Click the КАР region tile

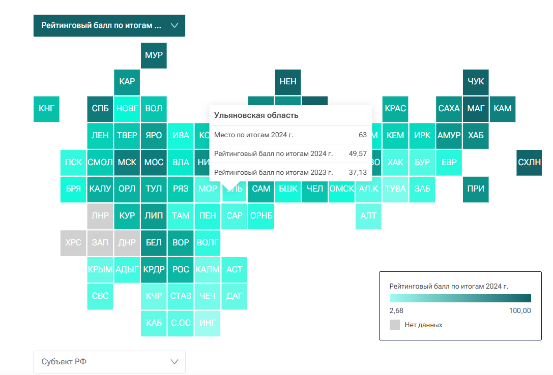tap(127, 82)
